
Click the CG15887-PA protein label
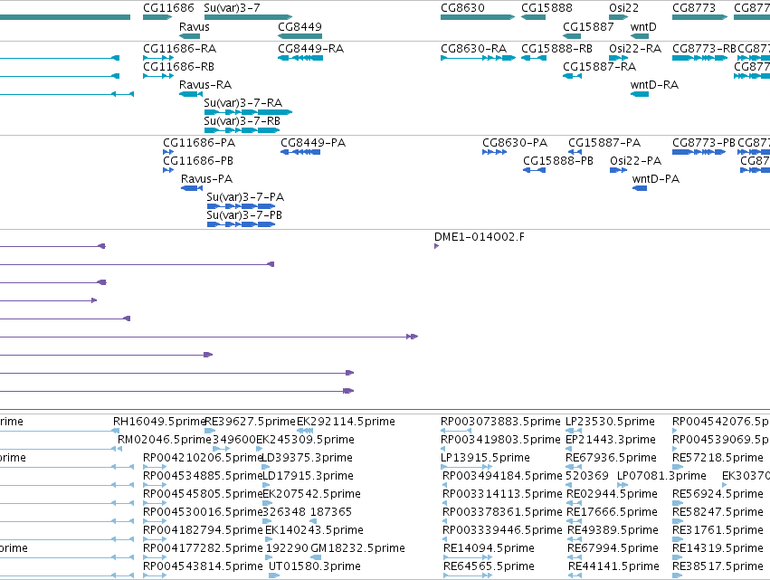604,143
